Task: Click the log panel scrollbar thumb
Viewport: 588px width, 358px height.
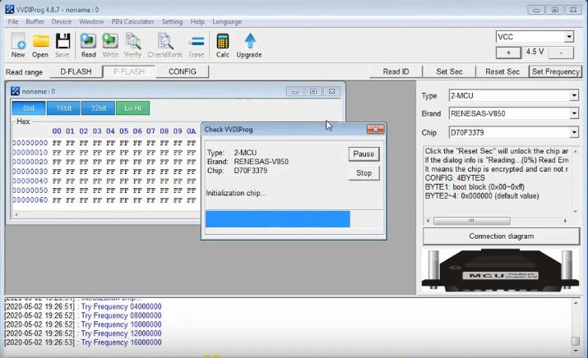Action: [x=576, y=341]
